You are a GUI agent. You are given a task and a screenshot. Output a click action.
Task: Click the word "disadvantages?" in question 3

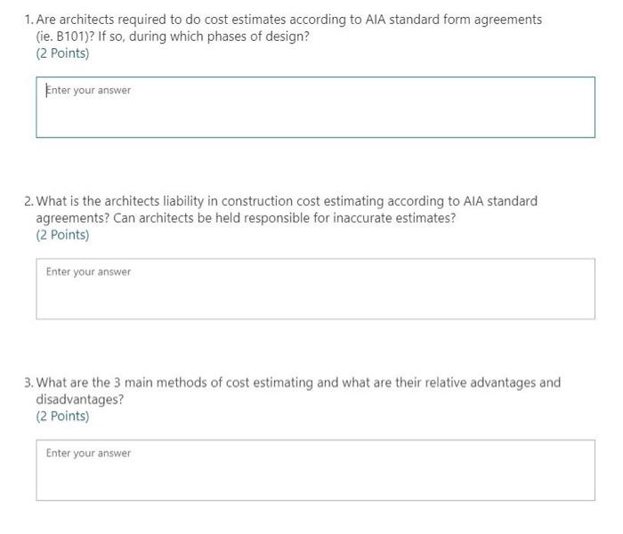coord(80,400)
